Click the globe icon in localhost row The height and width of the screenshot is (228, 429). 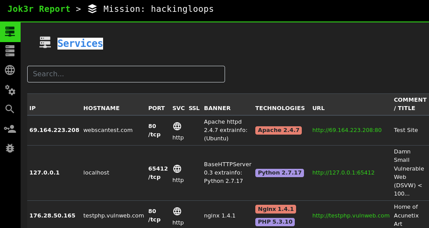[x=177, y=169]
